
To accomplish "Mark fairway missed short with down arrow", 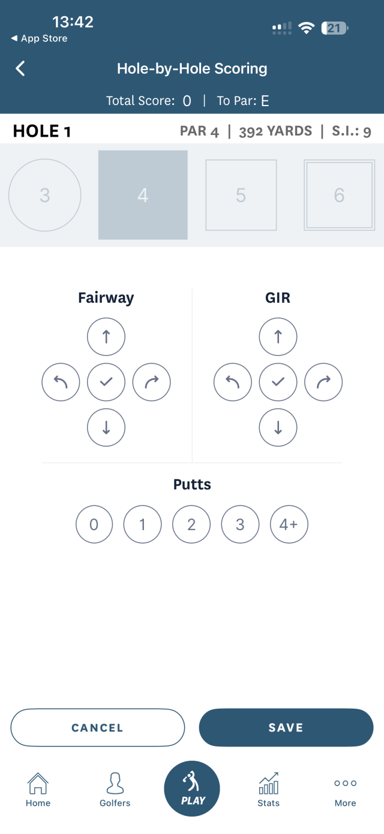I will click(x=106, y=427).
